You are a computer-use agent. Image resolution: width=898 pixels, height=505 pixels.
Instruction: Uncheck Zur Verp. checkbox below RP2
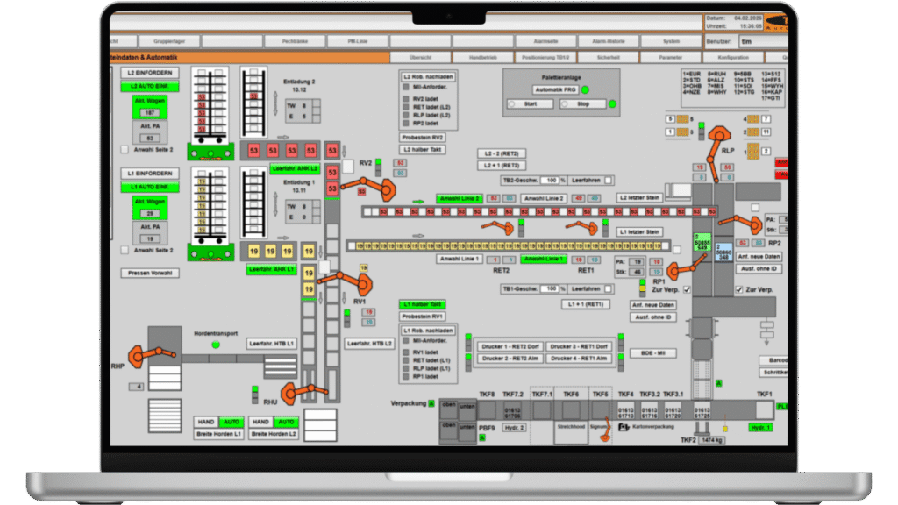point(738,289)
